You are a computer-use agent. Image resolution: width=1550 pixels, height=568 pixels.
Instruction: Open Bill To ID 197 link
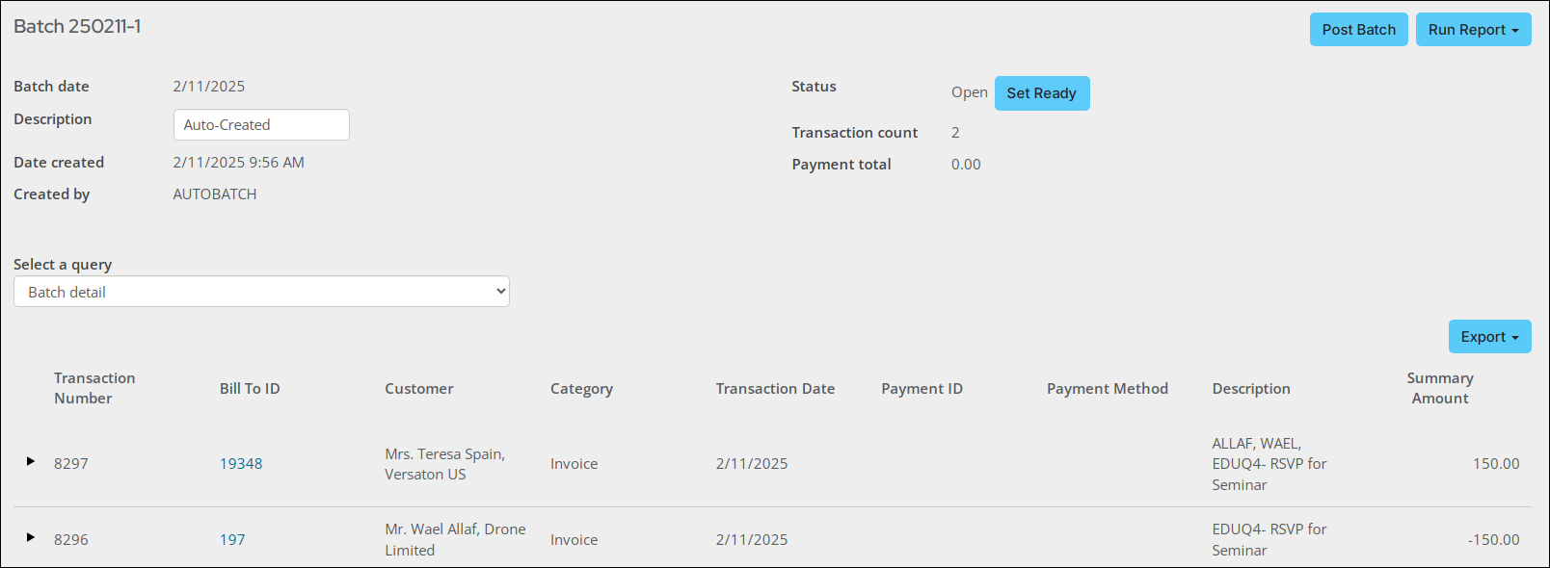232,540
